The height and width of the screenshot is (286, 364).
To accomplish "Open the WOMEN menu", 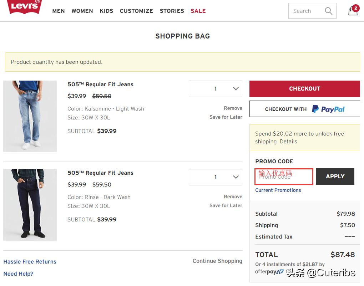I will point(82,11).
